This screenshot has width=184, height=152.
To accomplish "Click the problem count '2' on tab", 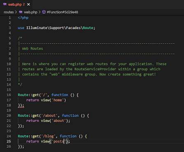I will click(24, 5).
